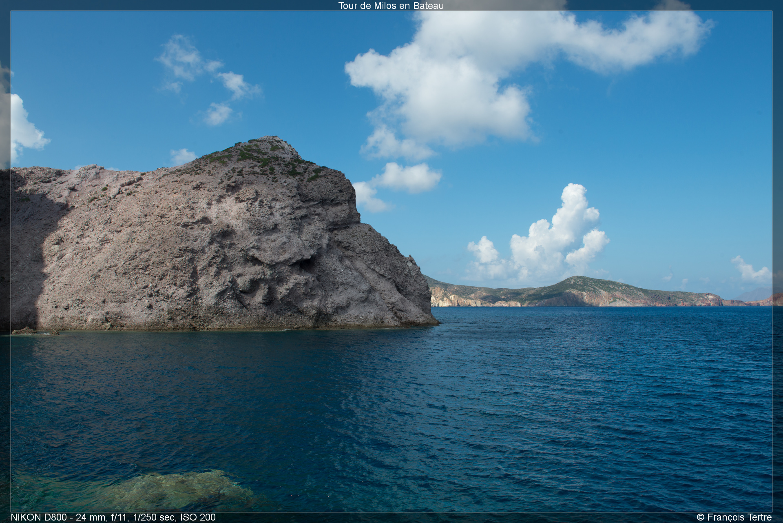The width and height of the screenshot is (783, 523).
Task: Click the '© François Tertre' copyright text
Action: [x=734, y=517]
